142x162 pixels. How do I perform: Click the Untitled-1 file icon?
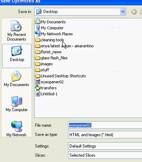[x=38, y=94]
